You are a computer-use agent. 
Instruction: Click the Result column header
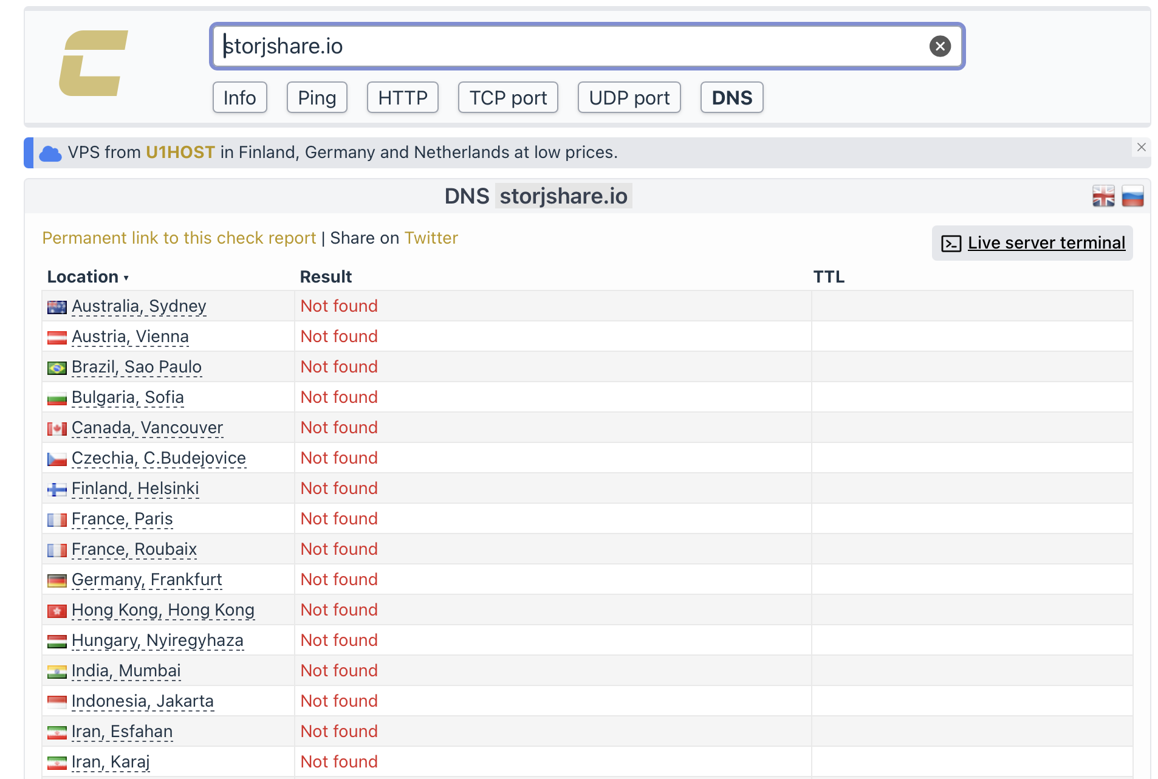[326, 277]
